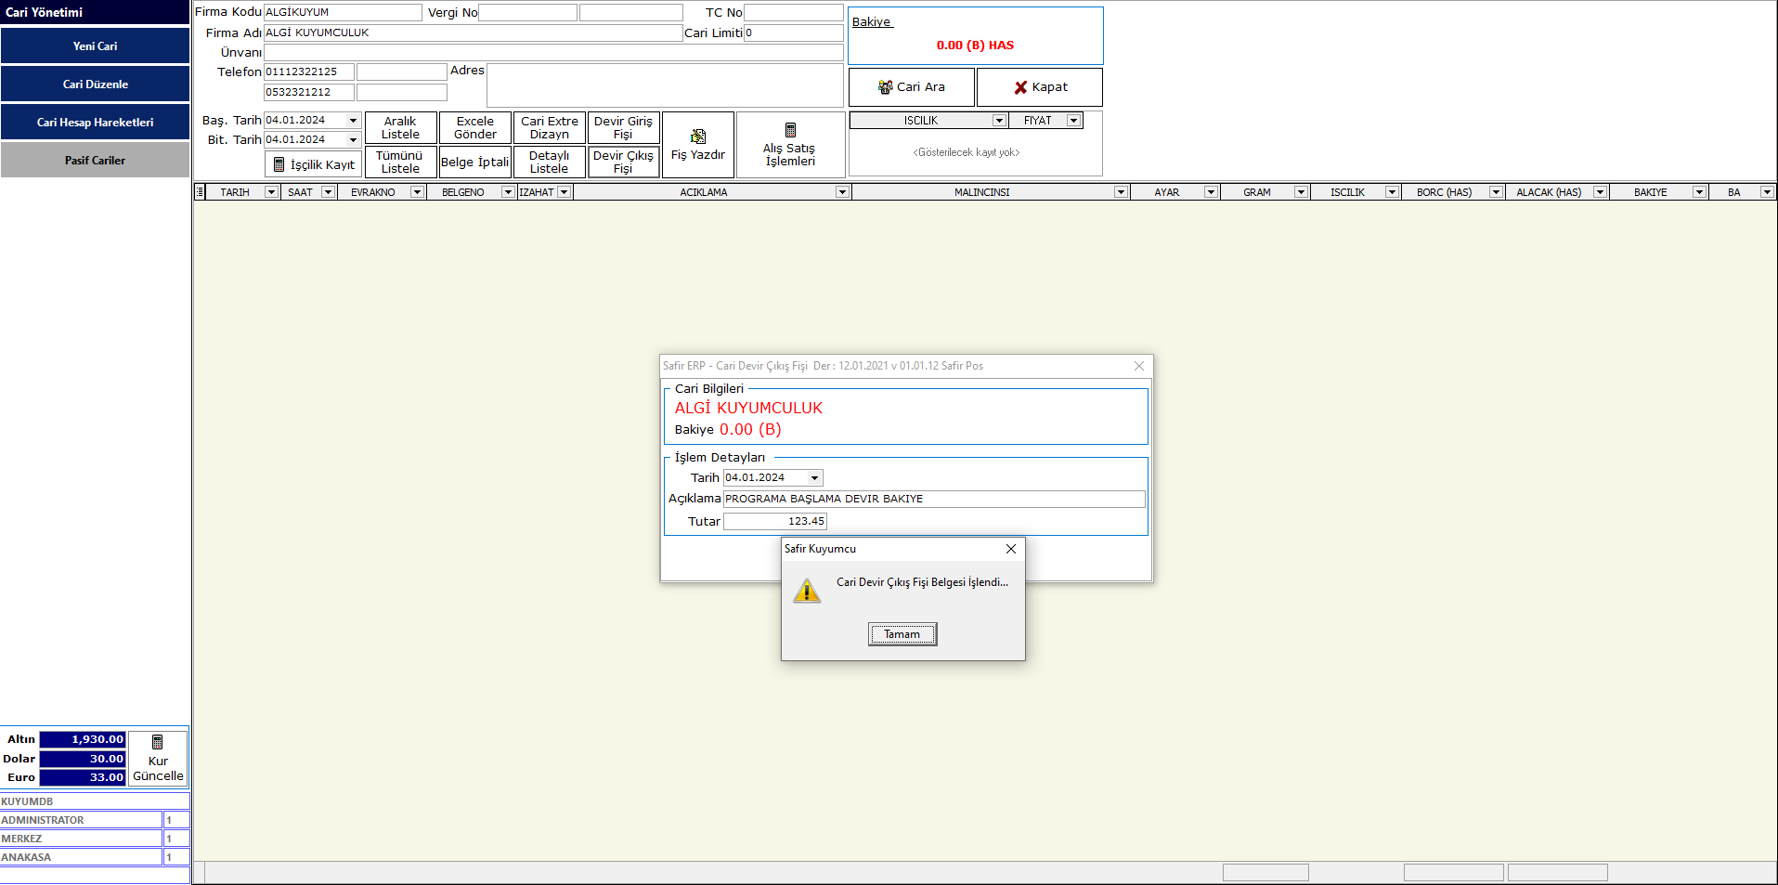Open Alış Satış İşlemleri calculator icon
The image size is (1778, 885).
(790, 130)
